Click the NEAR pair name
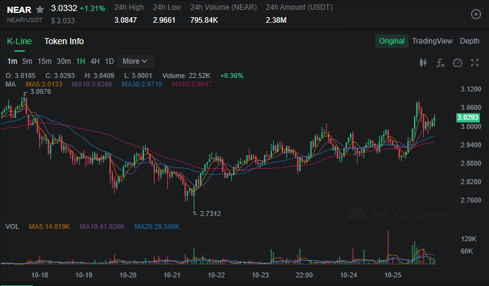The image size is (489, 286). point(19,10)
